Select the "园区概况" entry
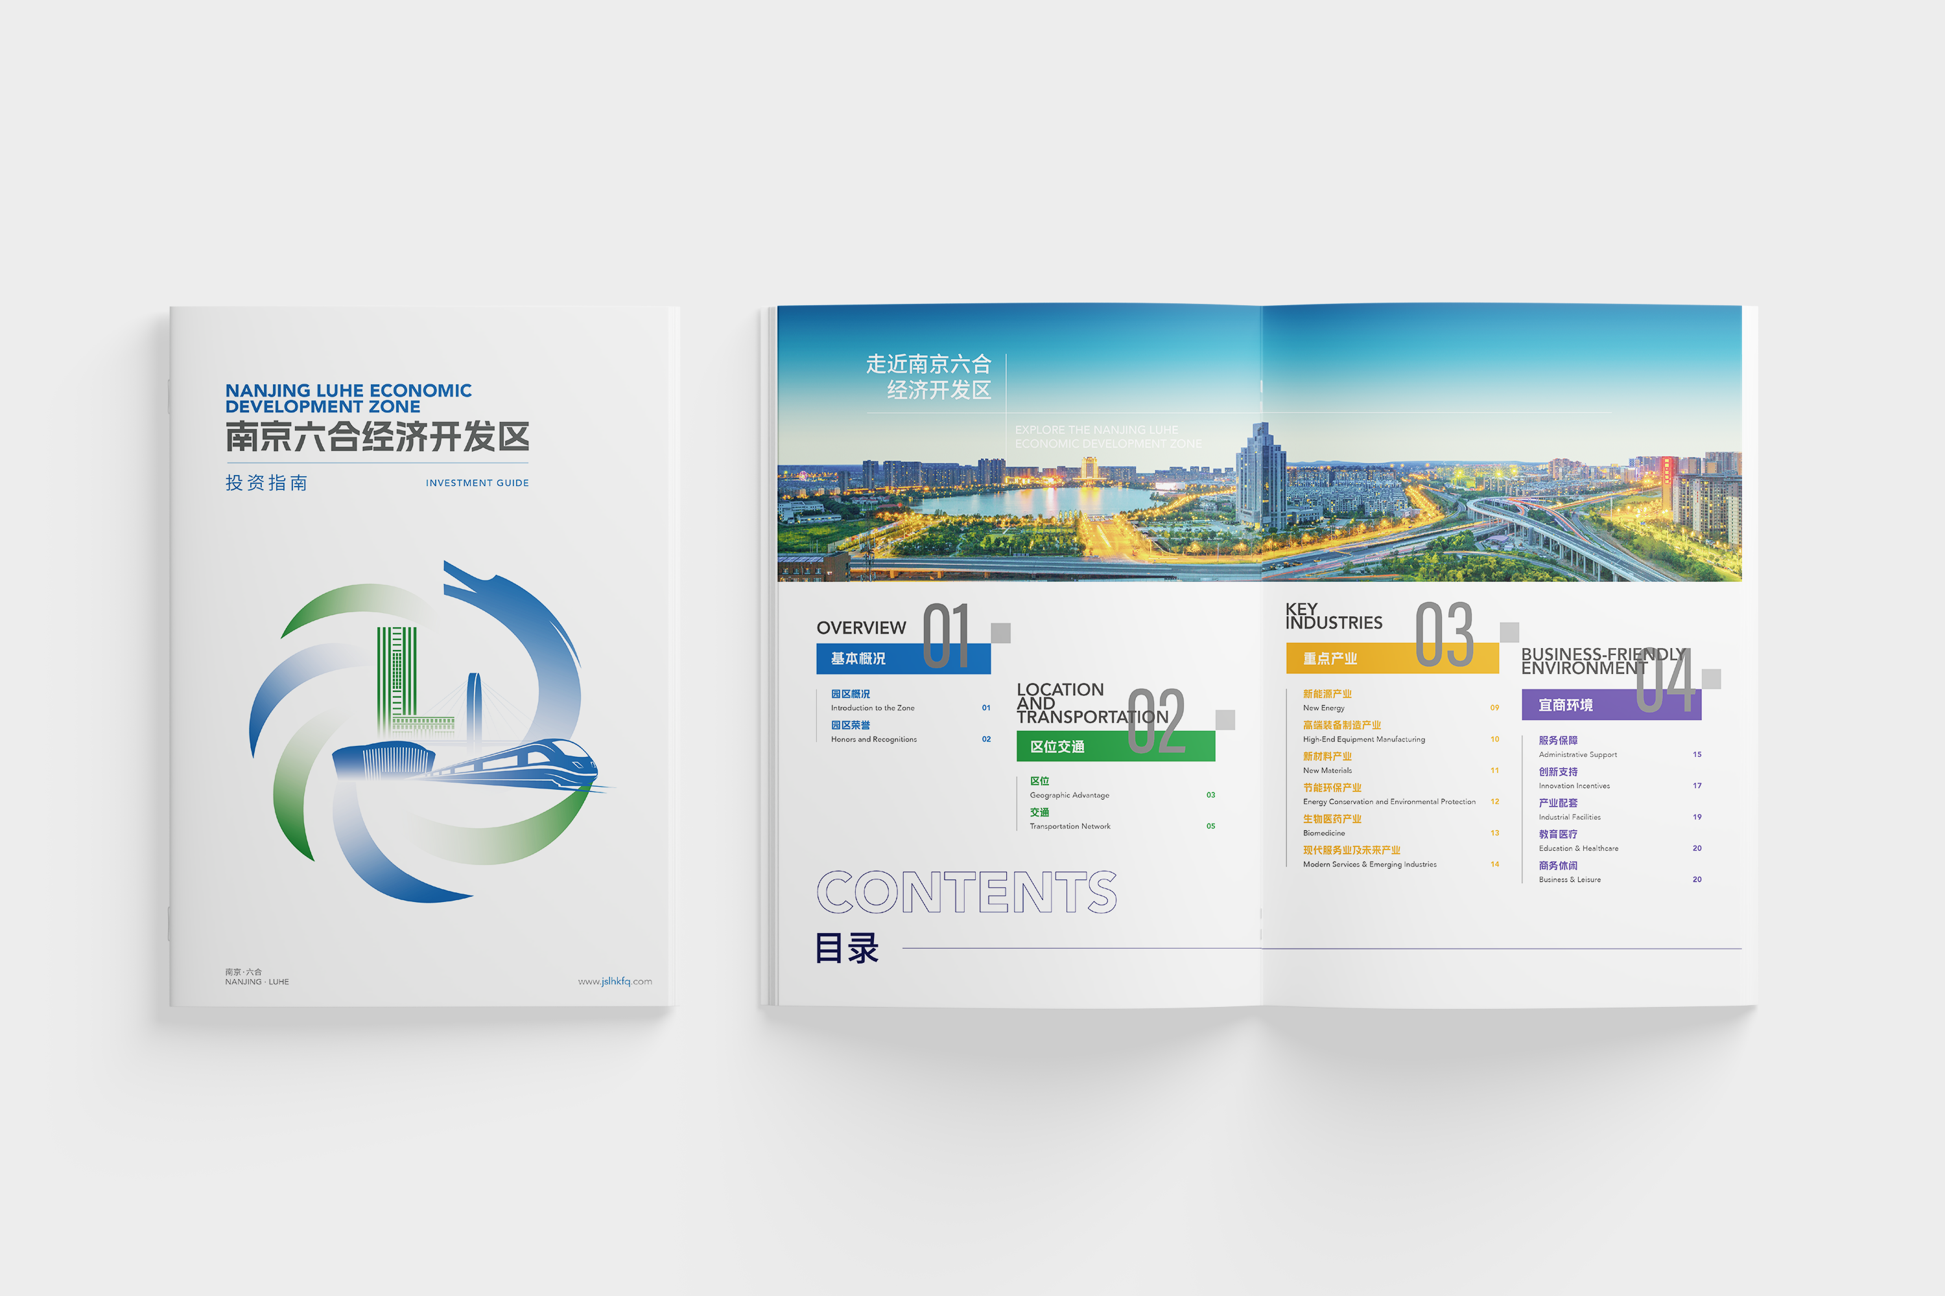The width and height of the screenshot is (1945, 1296). tap(850, 693)
